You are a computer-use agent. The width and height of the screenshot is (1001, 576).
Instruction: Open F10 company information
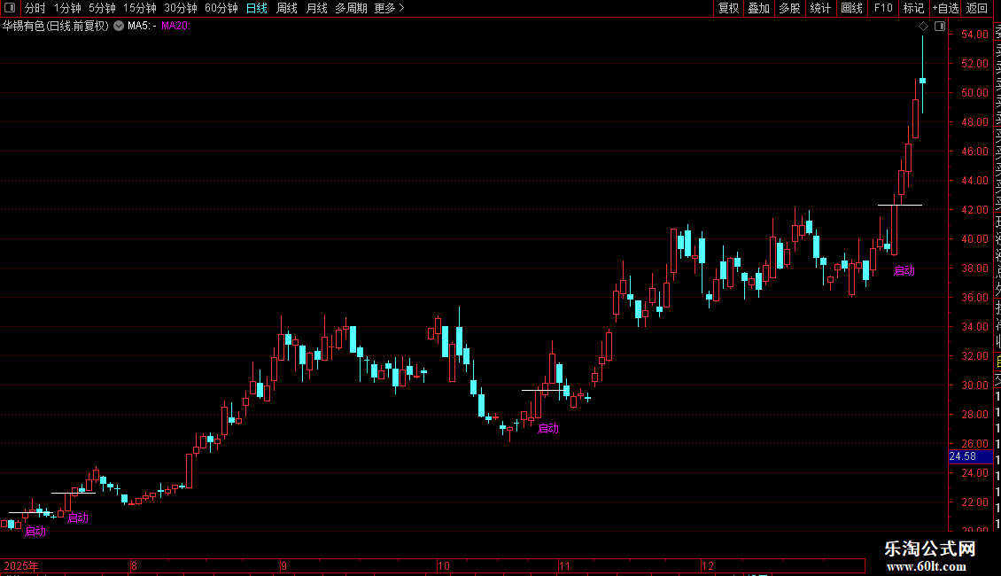click(x=883, y=8)
